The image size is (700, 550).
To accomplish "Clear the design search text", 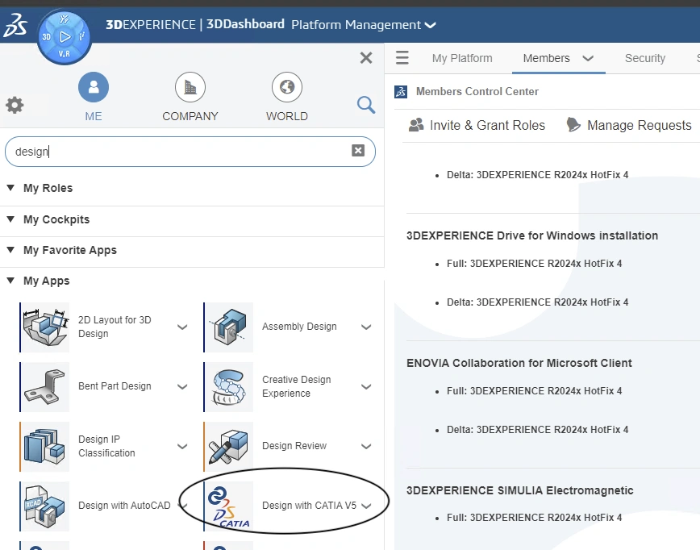I will click(x=358, y=151).
